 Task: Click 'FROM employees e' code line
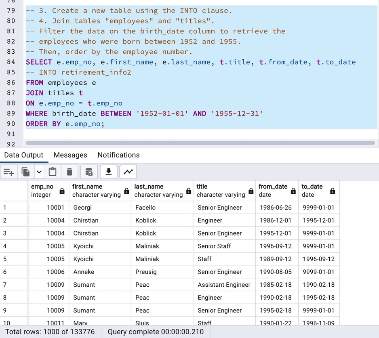click(x=61, y=83)
